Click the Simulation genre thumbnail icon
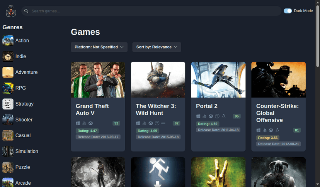Image resolution: width=320 pixels, height=187 pixels. 8,152
